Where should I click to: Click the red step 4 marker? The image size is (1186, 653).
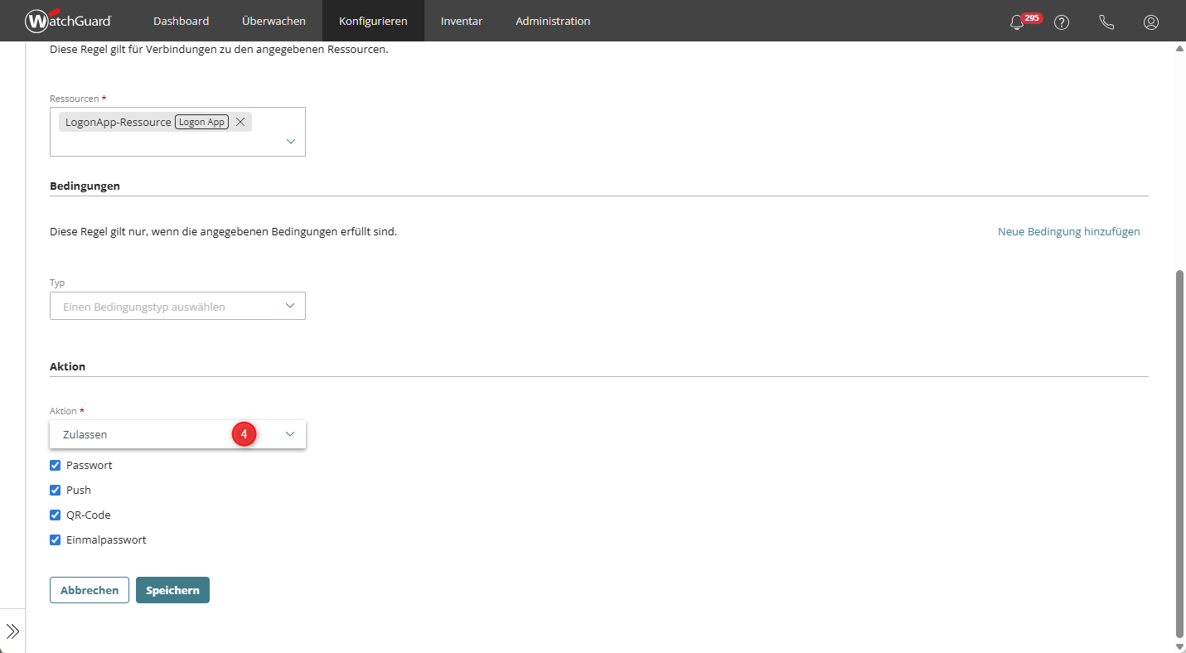244,434
